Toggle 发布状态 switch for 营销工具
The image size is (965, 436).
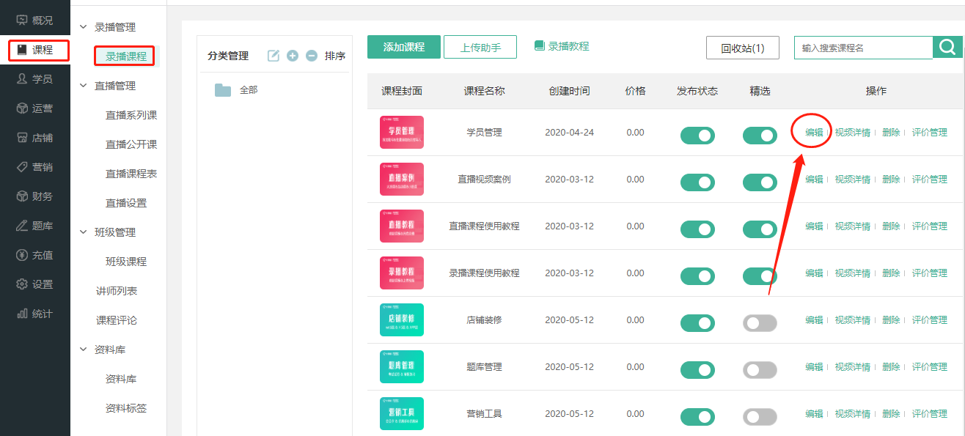click(697, 417)
